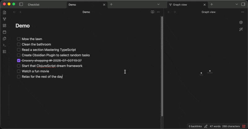Click the Demo title in pane header
248x129 pixels.
point(86,12)
